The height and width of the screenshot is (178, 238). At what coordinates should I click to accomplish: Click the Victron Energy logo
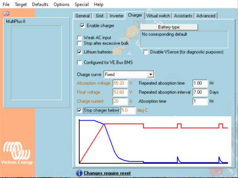pyautogui.click(x=17, y=153)
